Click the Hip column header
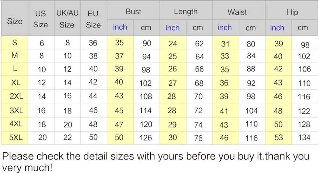The height and width of the screenshot is (173, 319). (292, 12)
